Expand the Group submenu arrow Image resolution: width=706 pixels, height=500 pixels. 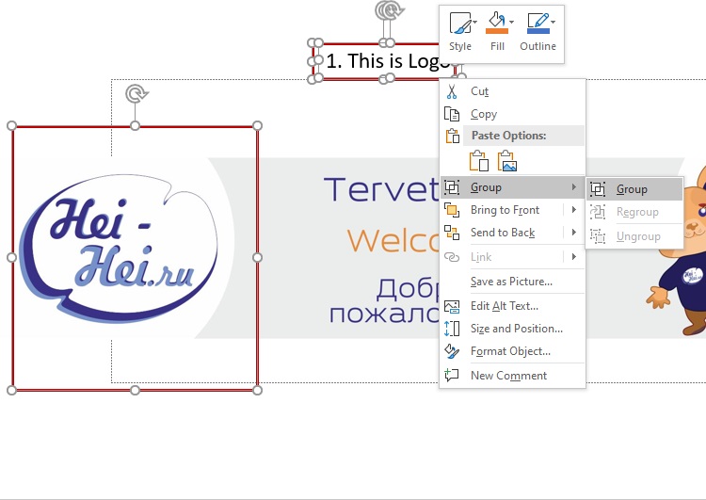point(573,187)
